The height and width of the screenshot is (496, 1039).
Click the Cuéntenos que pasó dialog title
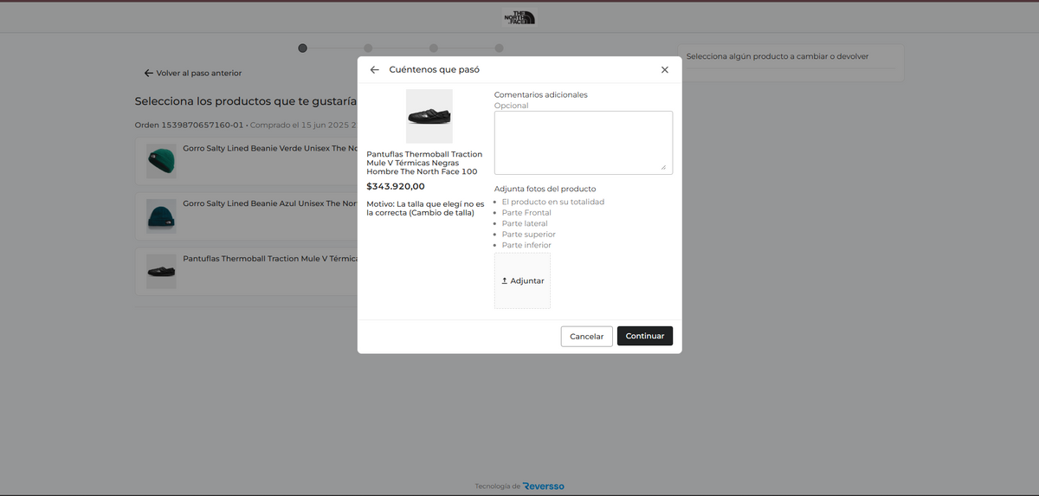435,69
